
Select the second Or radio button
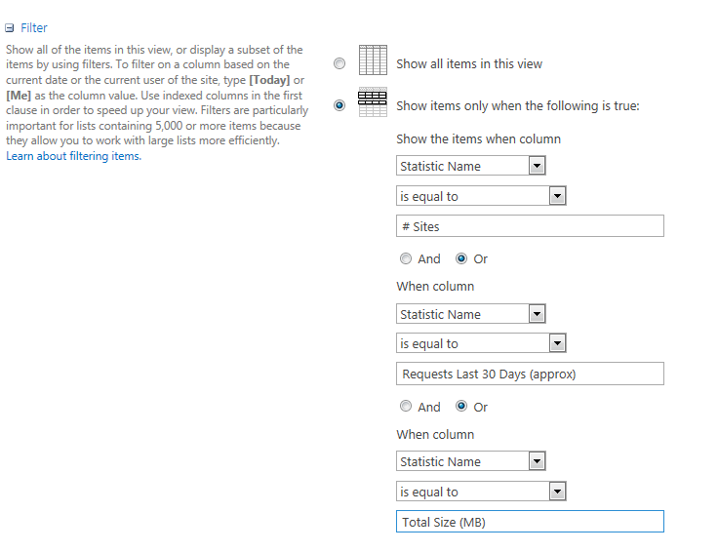(462, 407)
